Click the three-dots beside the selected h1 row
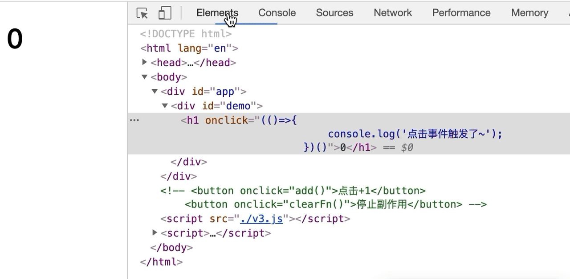Image resolution: width=570 pixels, height=279 pixels. click(x=134, y=120)
